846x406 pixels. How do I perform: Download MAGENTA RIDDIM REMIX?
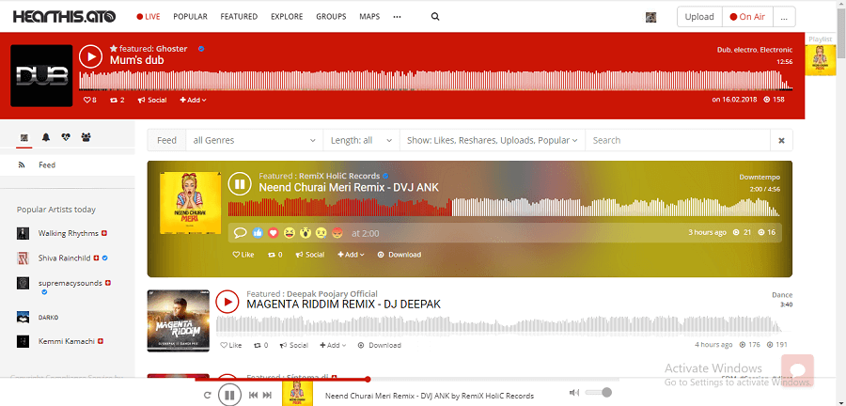coord(380,345)
